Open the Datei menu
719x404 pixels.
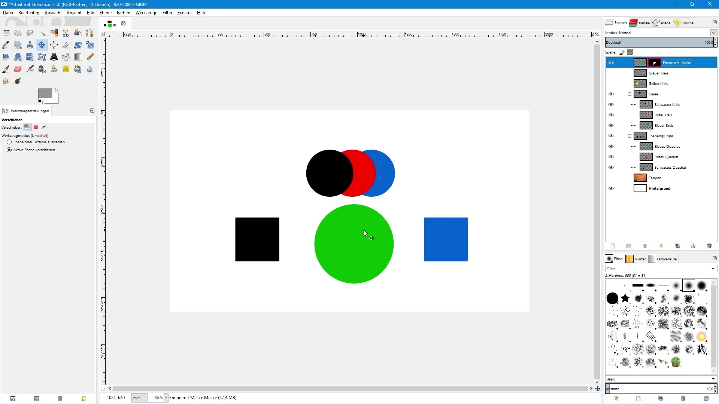8,13
